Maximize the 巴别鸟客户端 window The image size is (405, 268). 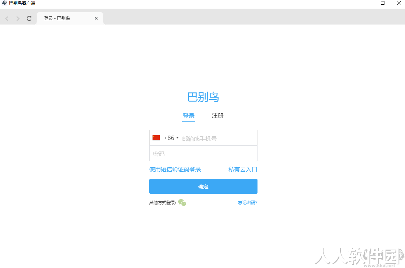[383, 3]
